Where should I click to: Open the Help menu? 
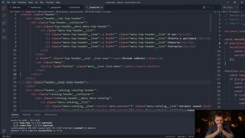(58, 2)
